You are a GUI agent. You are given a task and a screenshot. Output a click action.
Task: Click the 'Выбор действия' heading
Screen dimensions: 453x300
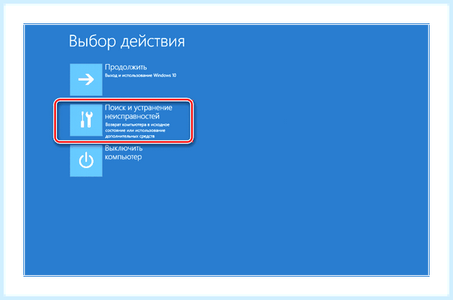point(127,41)
